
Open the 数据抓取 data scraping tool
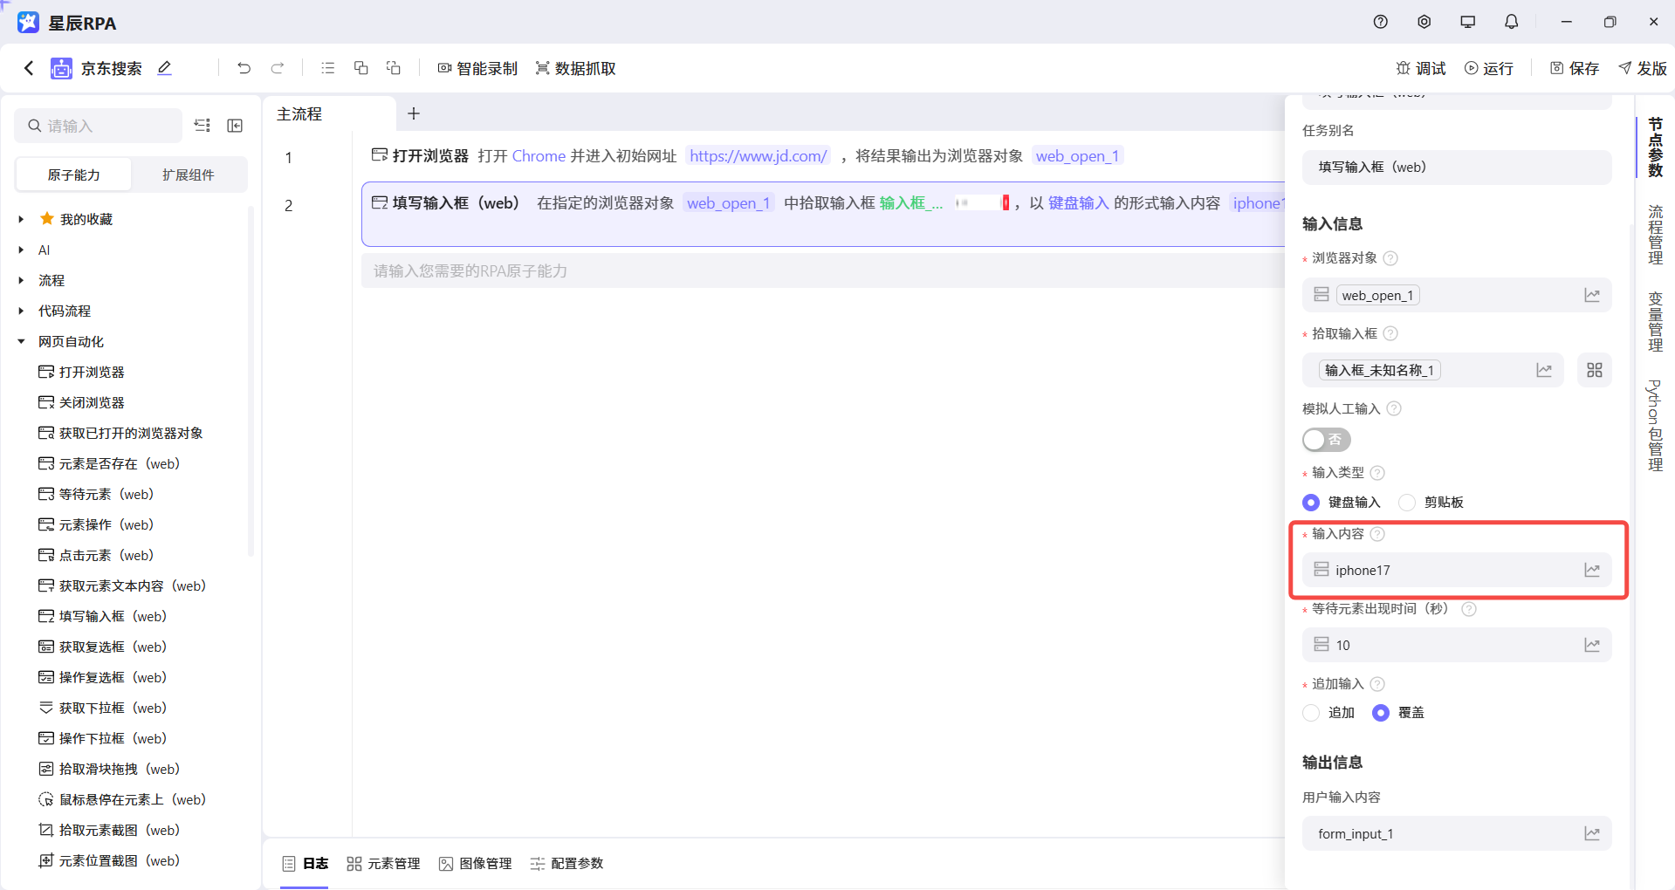pyautogui.click(x=574, y=68)
